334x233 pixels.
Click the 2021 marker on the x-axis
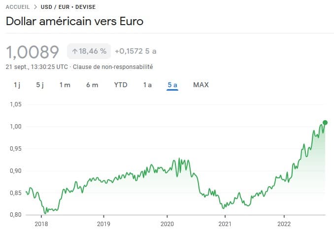point(225,224)
